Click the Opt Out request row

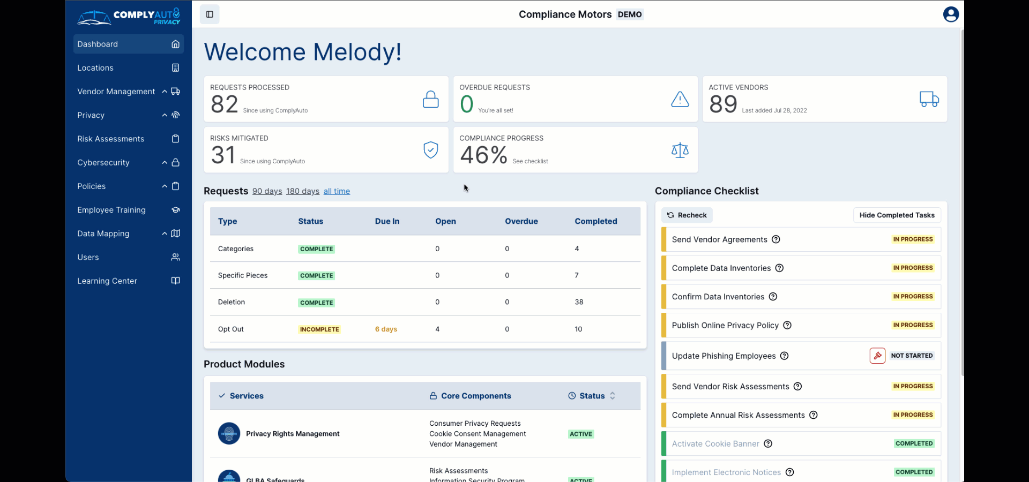coord(425,329)
